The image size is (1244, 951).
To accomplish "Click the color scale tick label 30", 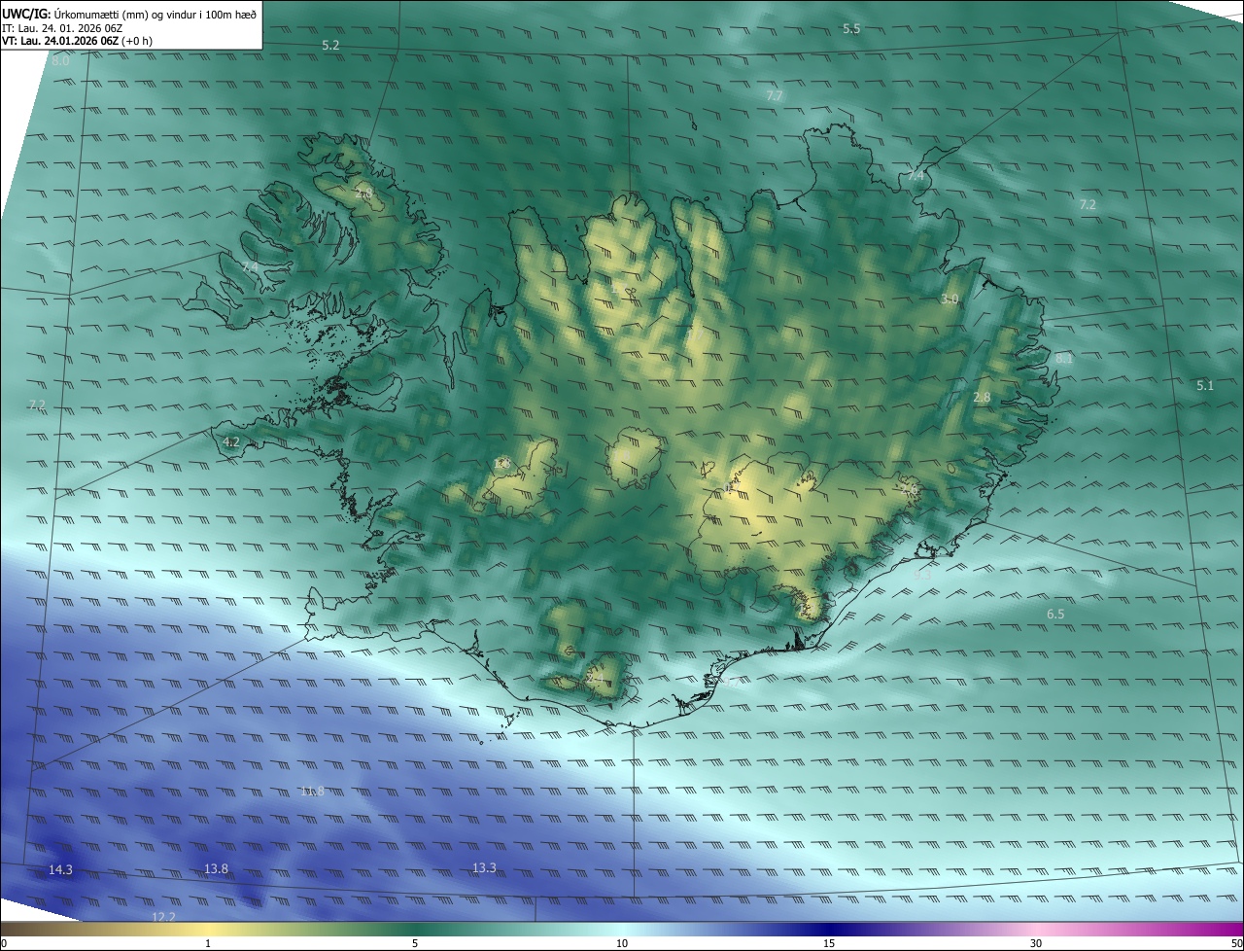I will pos(1036,943).
